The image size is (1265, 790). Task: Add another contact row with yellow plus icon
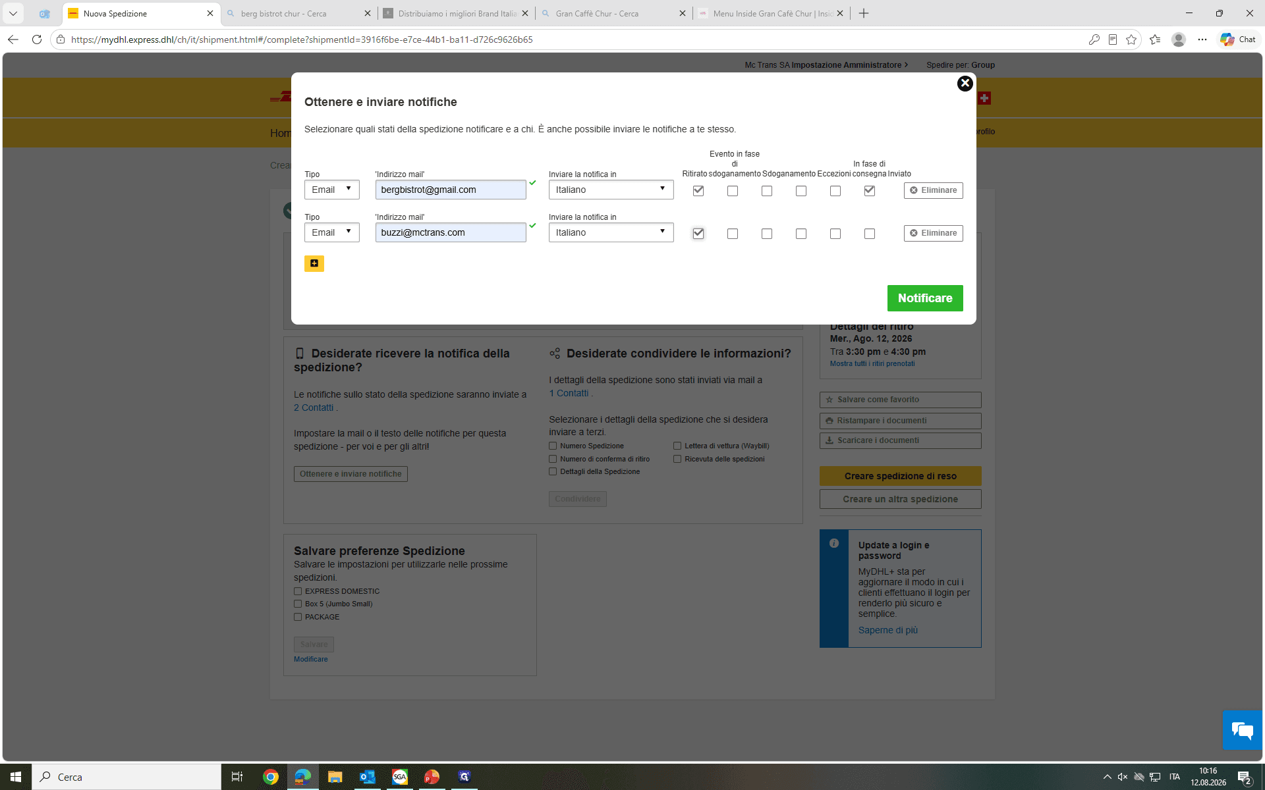tap(314, 263)
